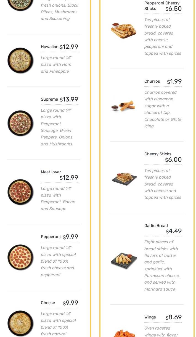Click the Cheese pizza thumbnail

pyautogui.click(x=20, y=323)
